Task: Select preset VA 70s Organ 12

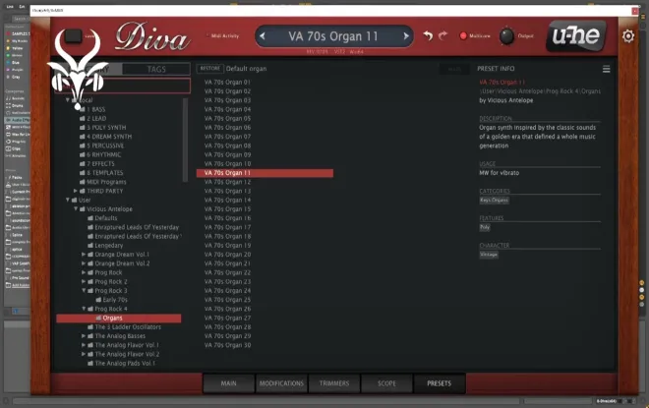Action: pos(227,182)
